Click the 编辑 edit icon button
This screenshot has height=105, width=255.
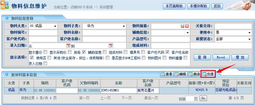coord(180,74)
